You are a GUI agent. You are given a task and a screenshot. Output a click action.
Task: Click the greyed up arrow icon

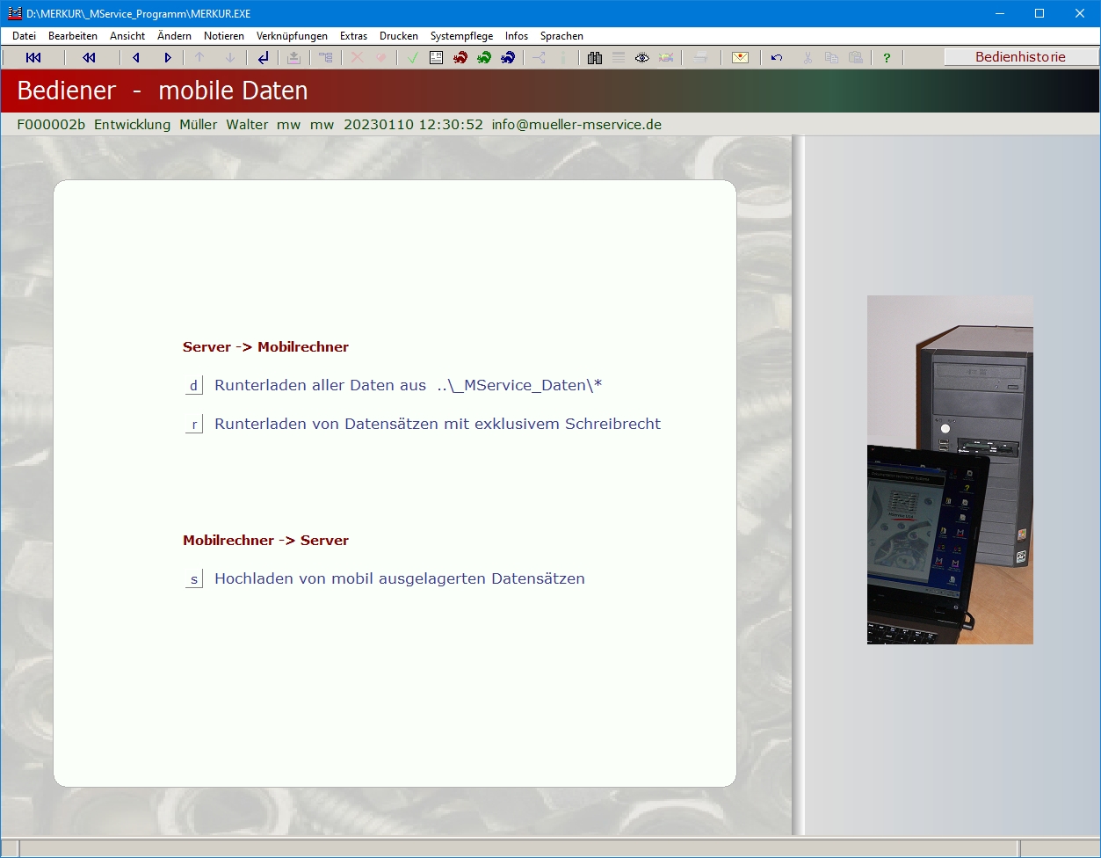(199, 58)
